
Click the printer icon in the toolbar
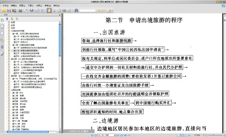pos(20,11)
